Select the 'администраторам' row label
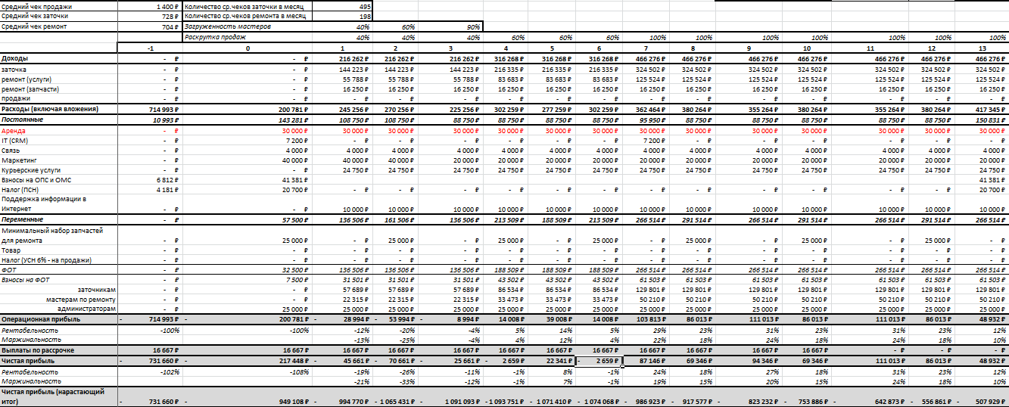The height and width of the screenshot is (407, 1009). click(x=59, y=309)
